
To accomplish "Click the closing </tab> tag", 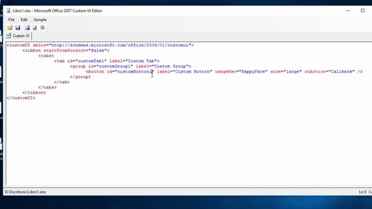I will click(x=62, y=82).
